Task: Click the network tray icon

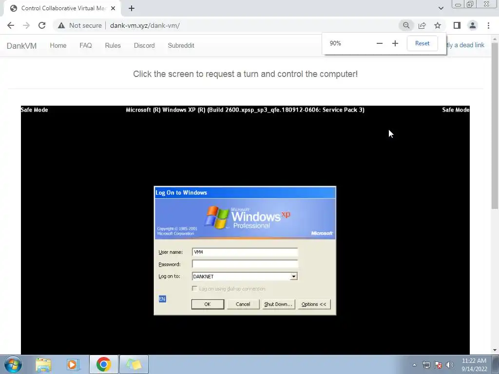Action: coord(426,365)
